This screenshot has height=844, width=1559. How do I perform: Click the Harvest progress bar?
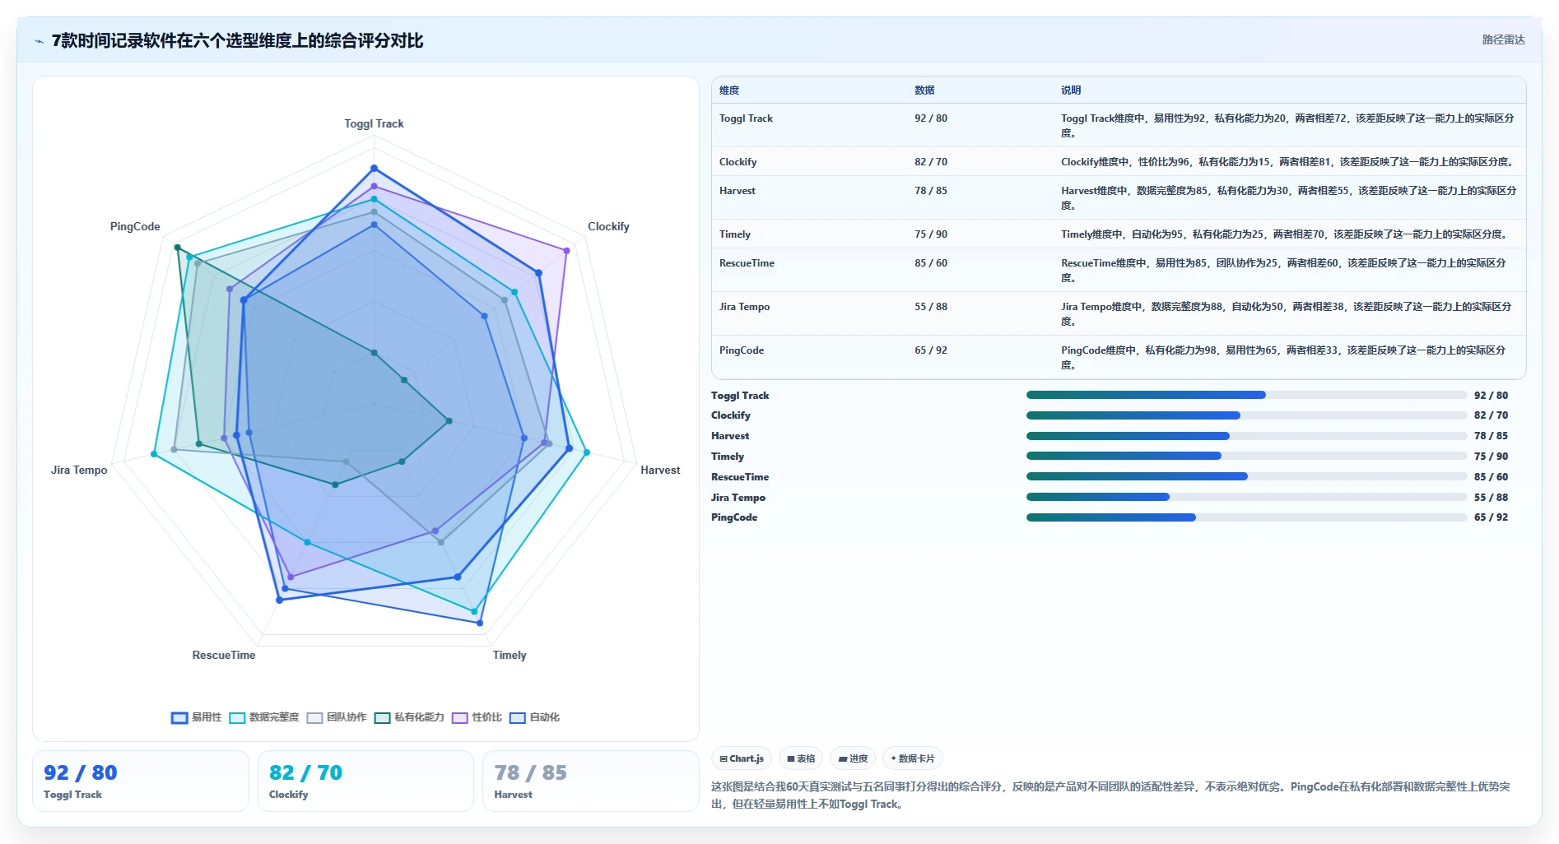(x=1246, y=436)
